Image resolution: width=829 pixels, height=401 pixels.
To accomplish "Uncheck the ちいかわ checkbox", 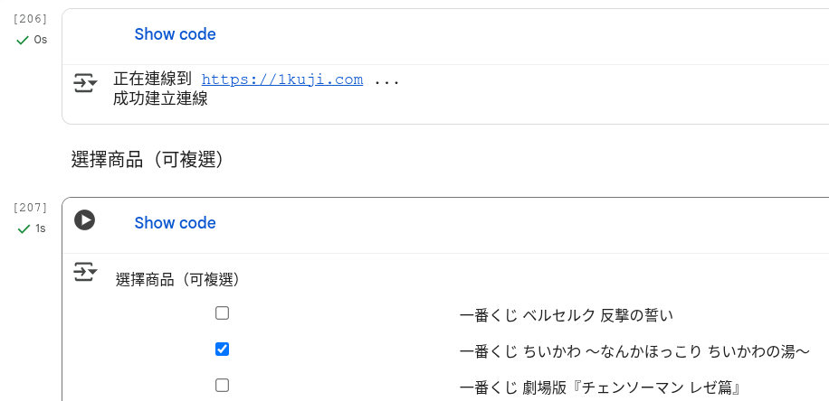I will tap(222, 350).
